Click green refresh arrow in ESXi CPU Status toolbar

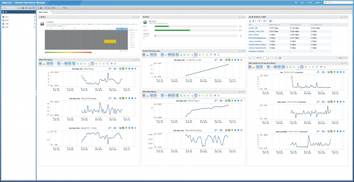[x=103, y=64]
